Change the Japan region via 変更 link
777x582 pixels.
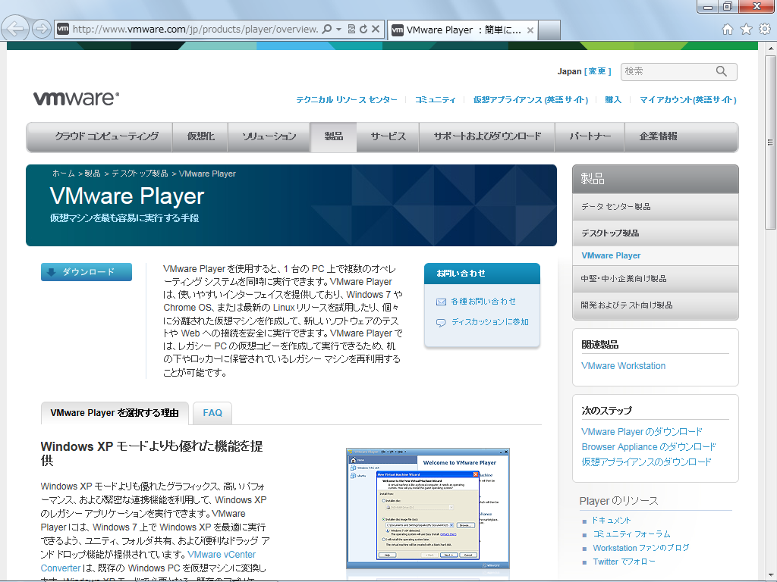pos(598,71)
